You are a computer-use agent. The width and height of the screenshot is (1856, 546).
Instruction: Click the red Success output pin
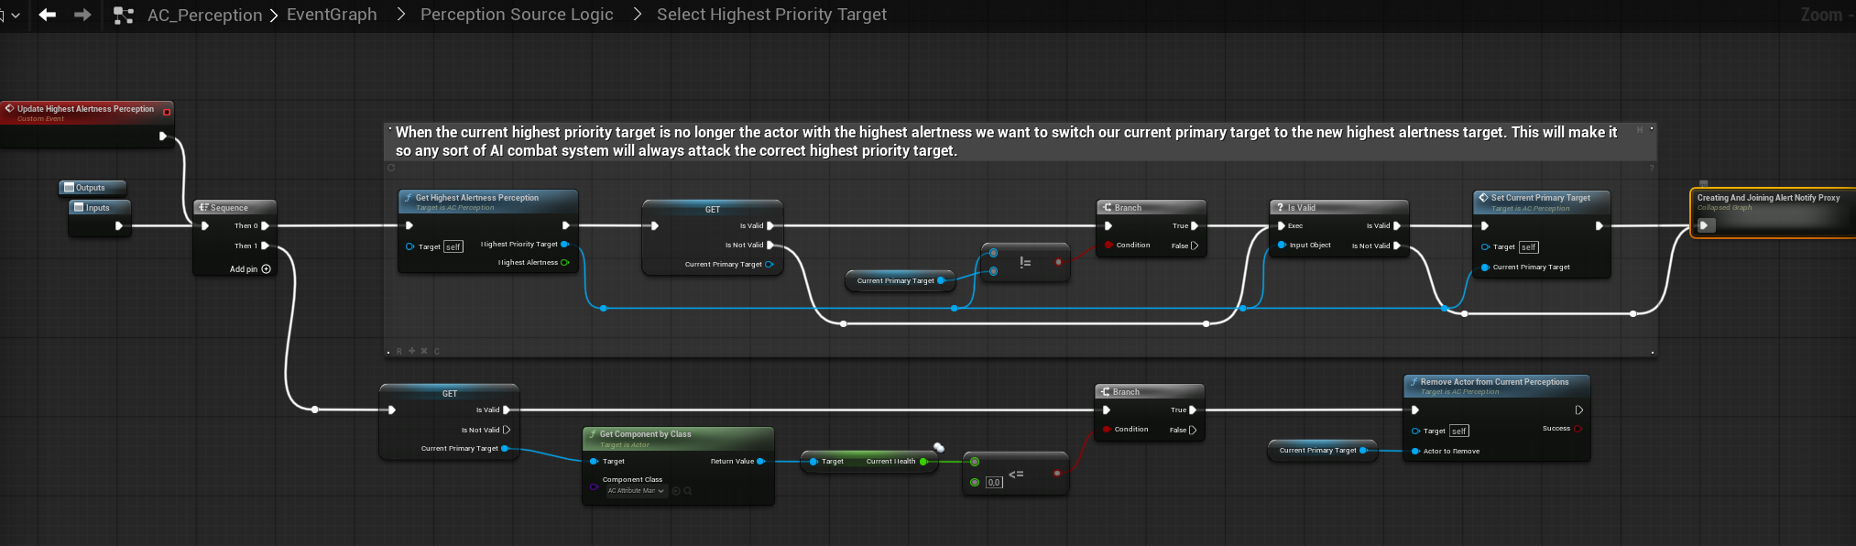(x=1578, y=429)
